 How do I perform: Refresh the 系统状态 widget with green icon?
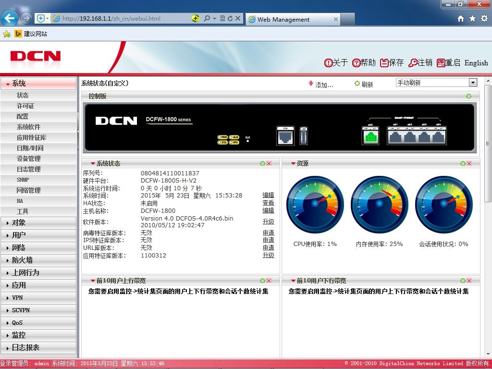[x=263, y=163]
